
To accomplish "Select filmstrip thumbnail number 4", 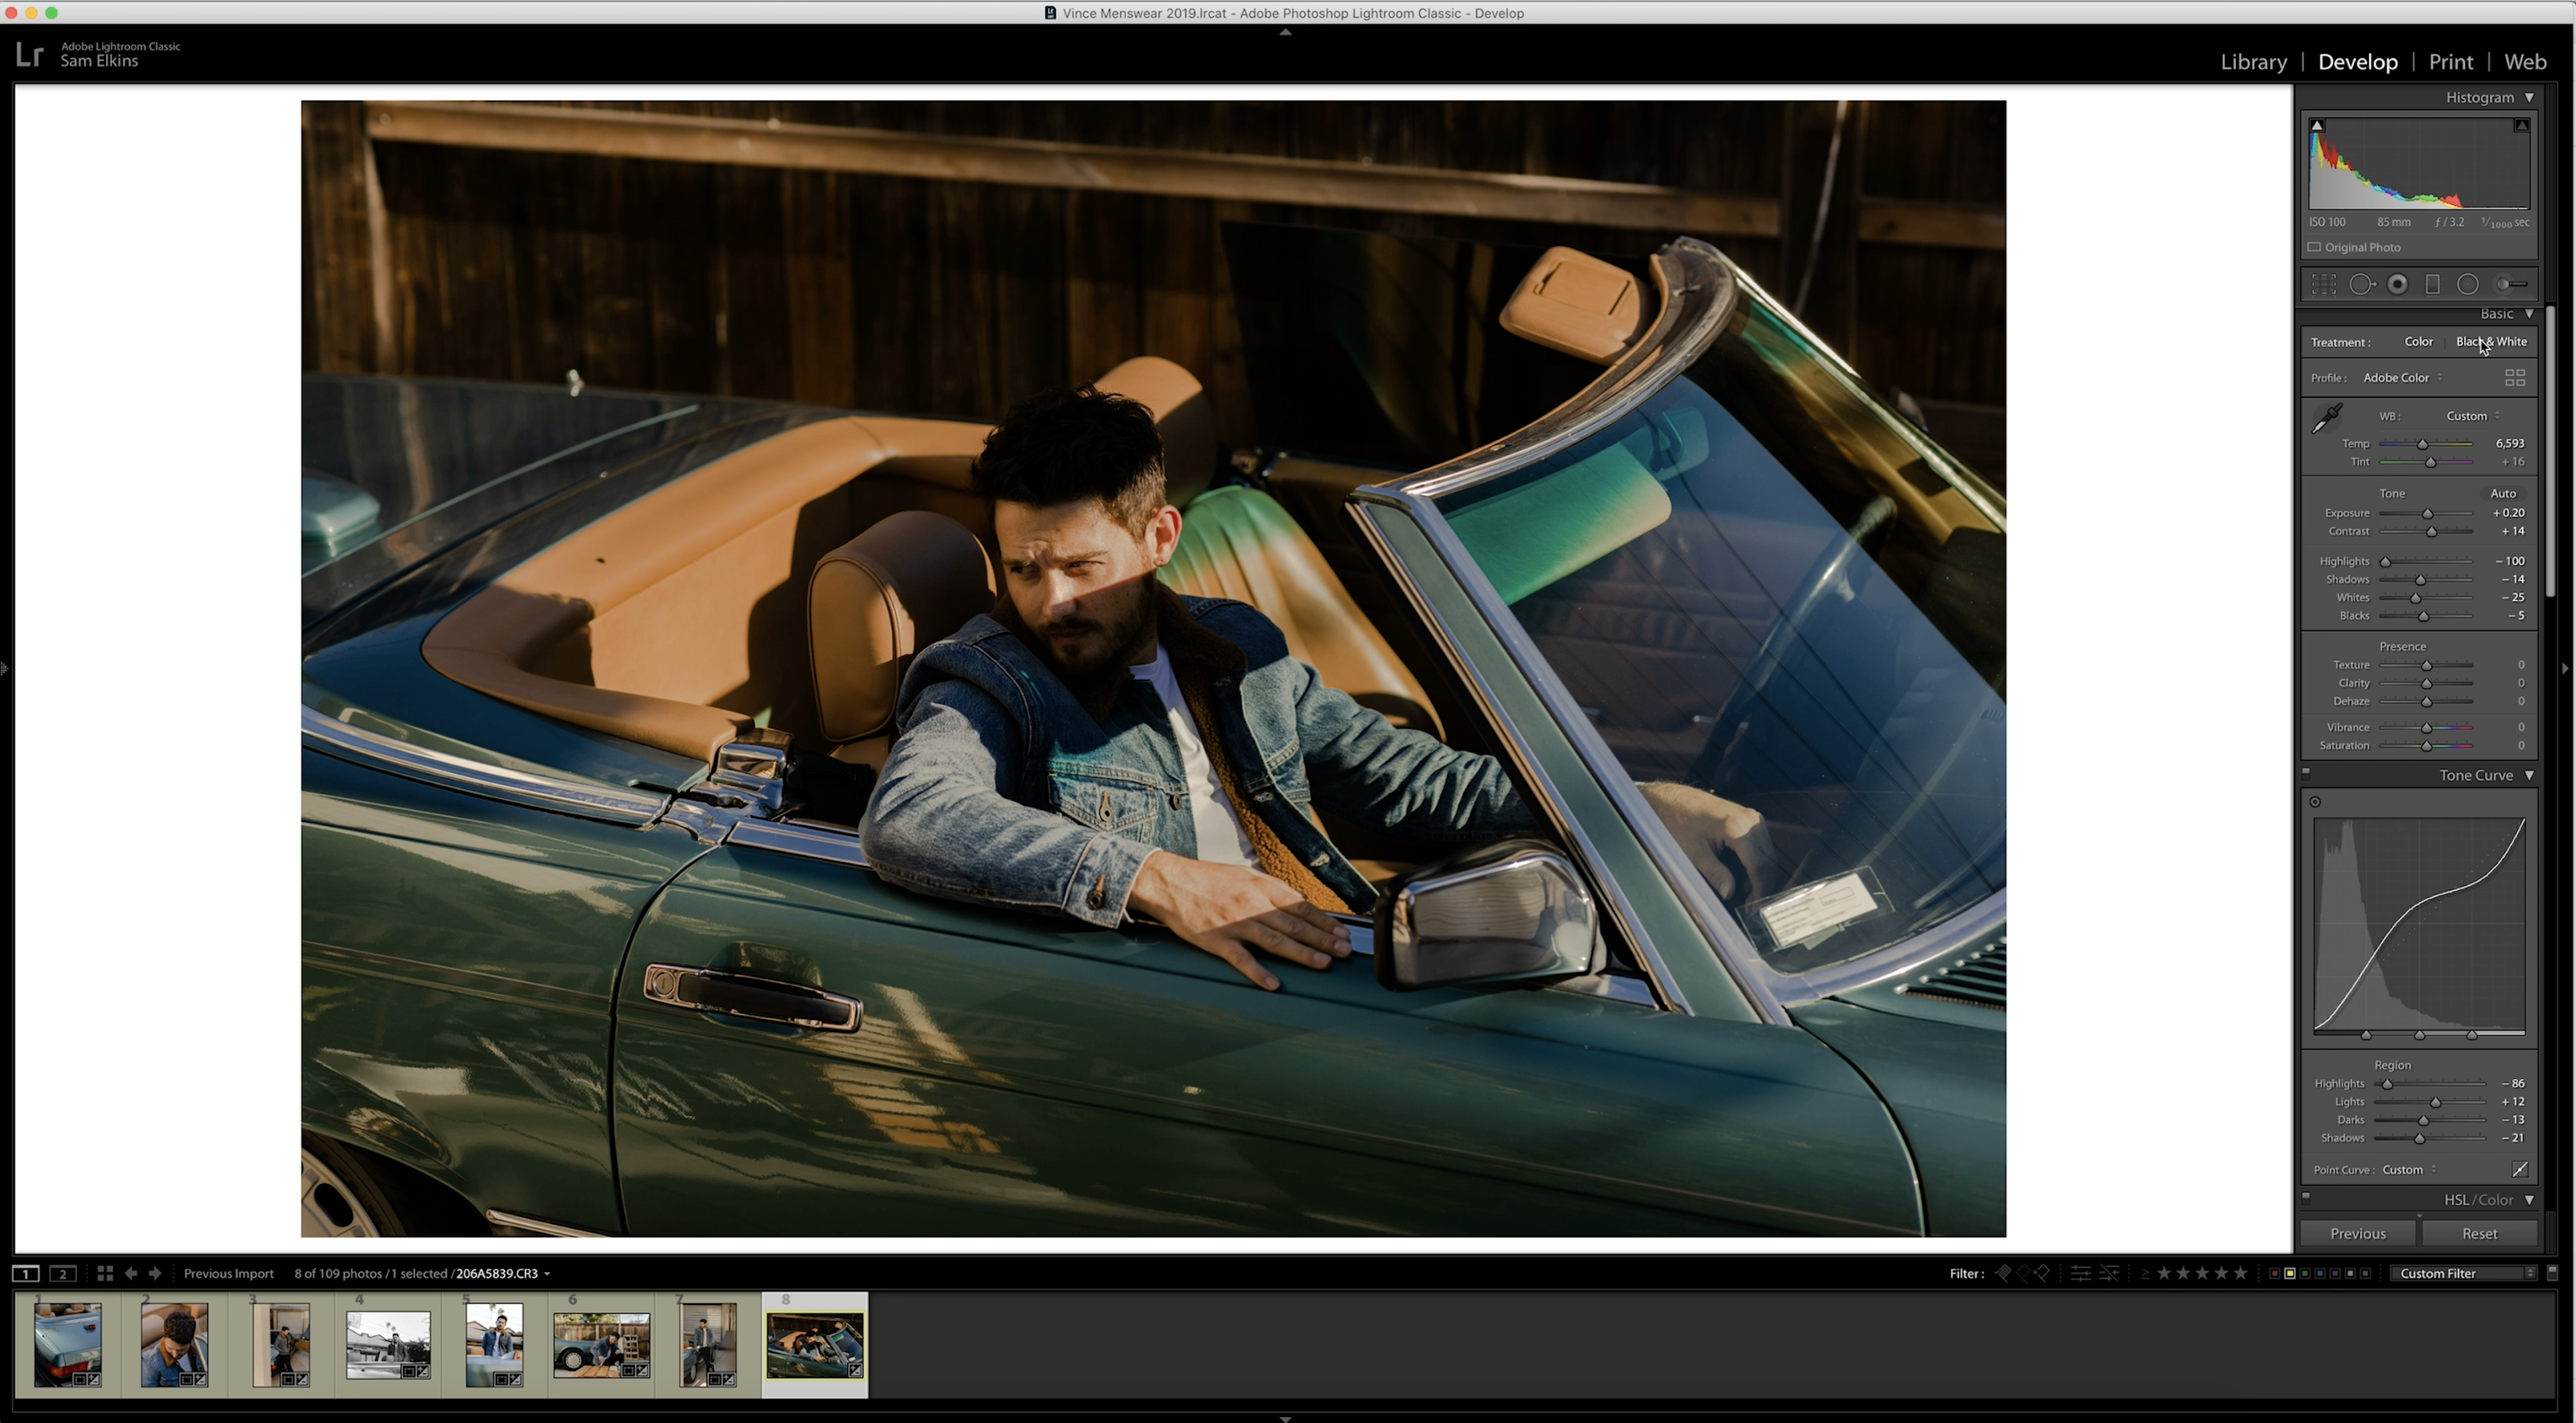I will point(388,1345).
